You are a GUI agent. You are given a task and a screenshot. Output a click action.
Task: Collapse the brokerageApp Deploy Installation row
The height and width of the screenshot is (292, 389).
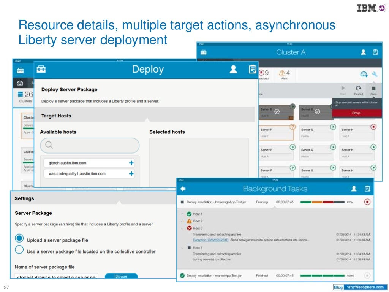pyautogui.click(x=275, y=202)
